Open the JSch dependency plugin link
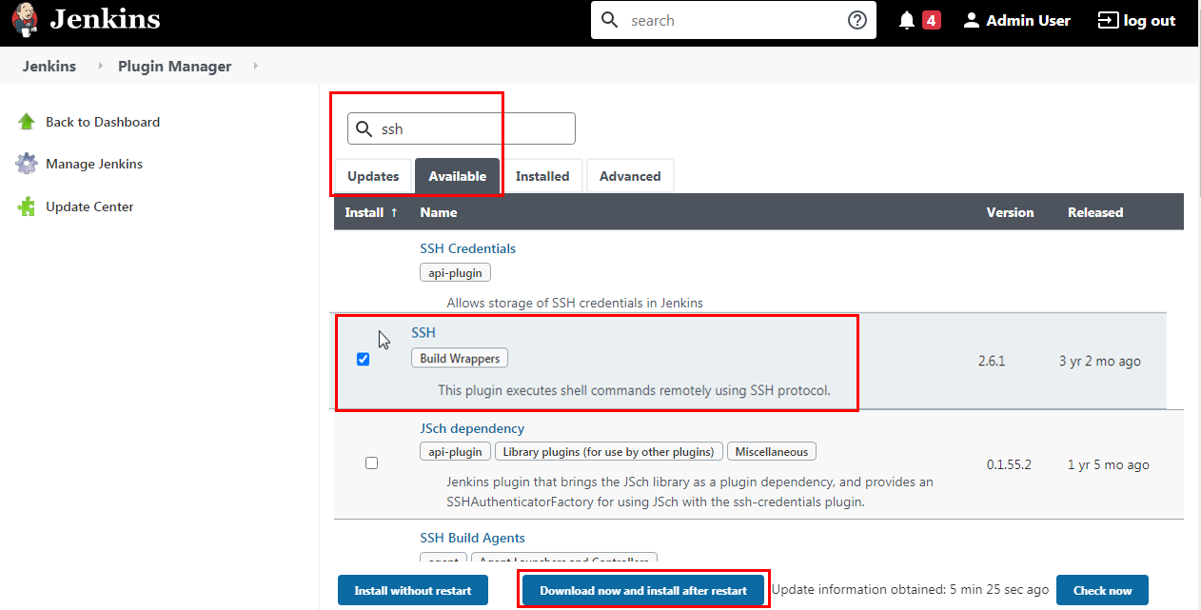This screenshot has width=1201, height=610. (472, 428)
